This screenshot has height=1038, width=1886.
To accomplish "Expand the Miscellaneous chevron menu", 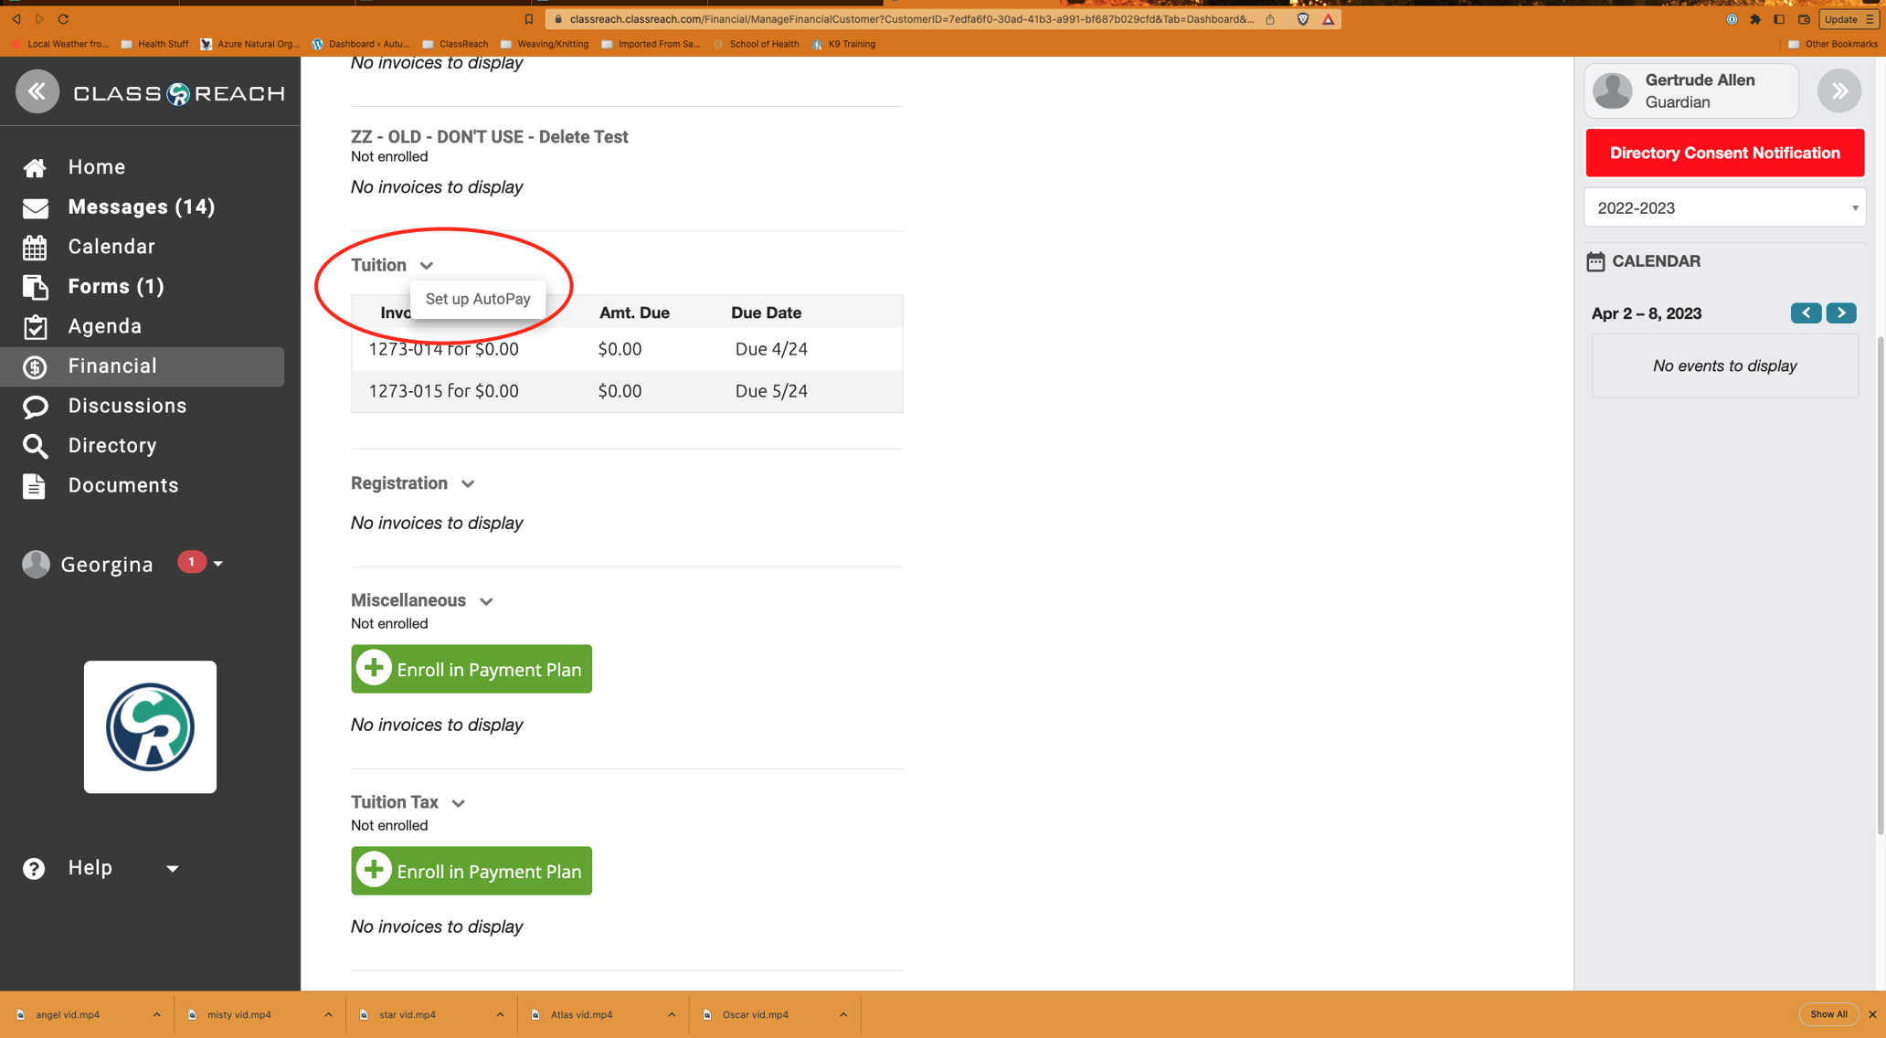I will click(x=486, y=601).
